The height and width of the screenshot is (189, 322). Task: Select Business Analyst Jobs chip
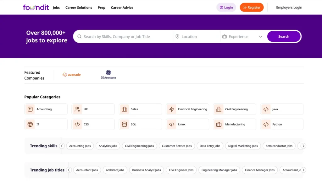(x=147, y=170)
